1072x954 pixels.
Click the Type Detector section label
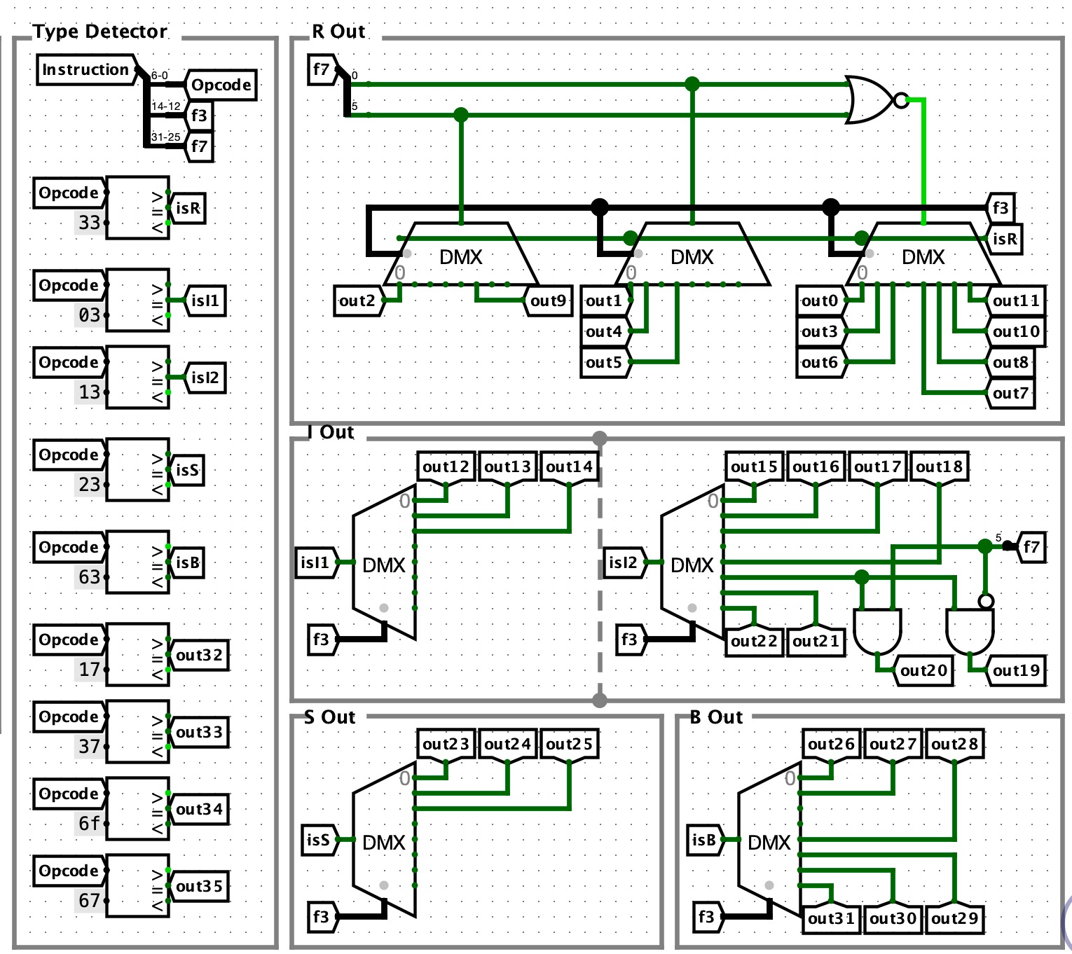coord(100,32)
